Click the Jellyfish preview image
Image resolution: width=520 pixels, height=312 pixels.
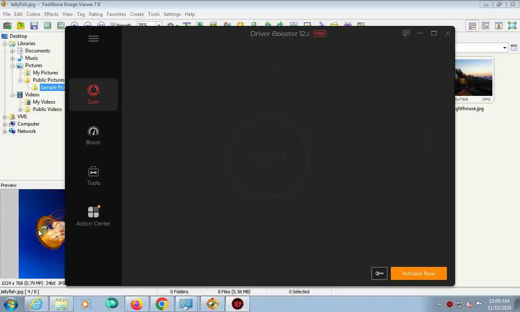click(42, 234)
